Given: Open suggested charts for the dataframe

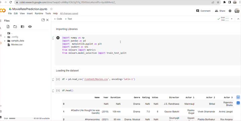Looking at the screenshot, I should 238,103.
